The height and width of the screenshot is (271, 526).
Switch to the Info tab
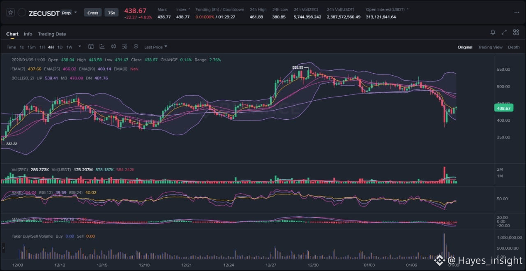pos(28,34)
